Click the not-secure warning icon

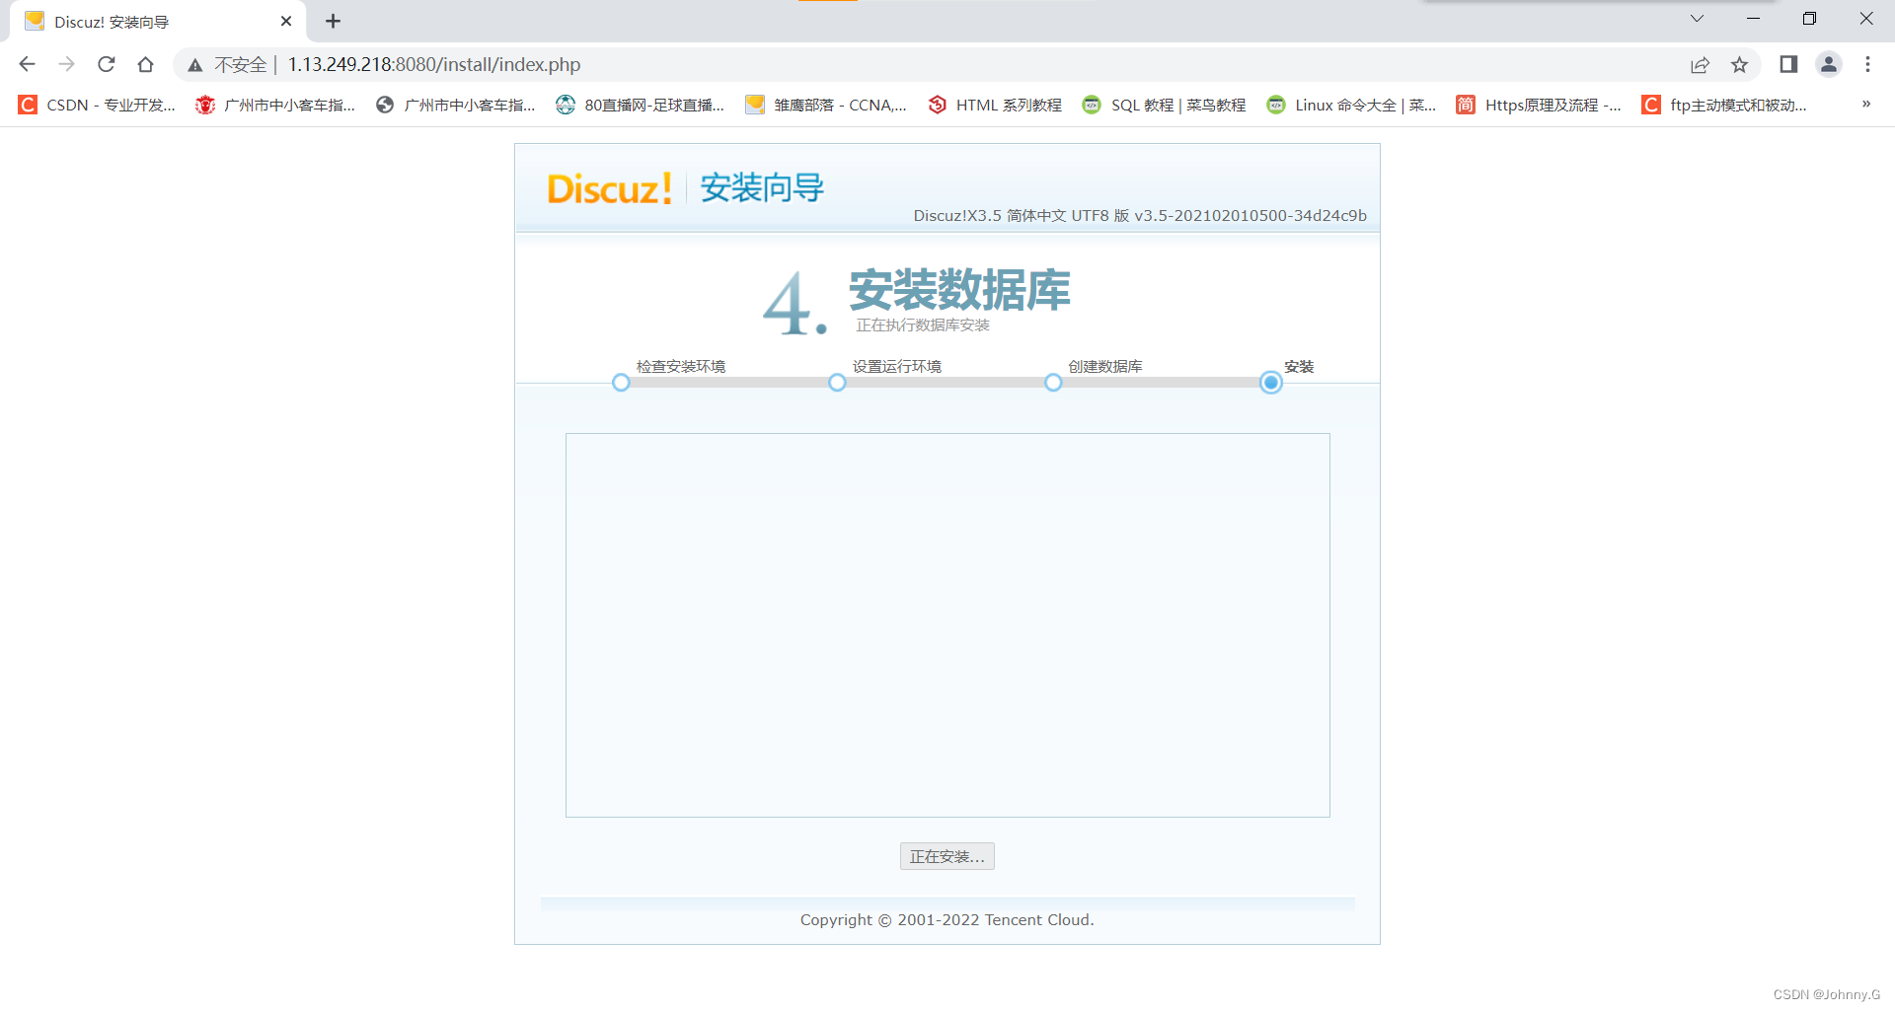pyautogui.click(x=195, y=65)
